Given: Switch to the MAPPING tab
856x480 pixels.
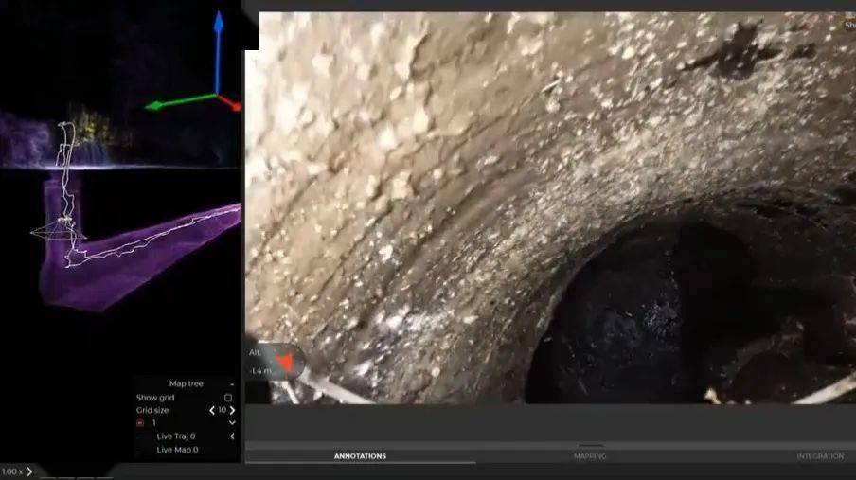Looking at the screenshot, I should pyautogui.click(x=590, y=456).
